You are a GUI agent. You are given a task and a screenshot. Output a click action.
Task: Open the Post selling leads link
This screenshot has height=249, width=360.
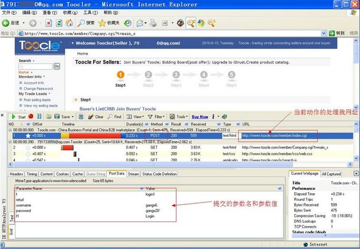point(37,100)
